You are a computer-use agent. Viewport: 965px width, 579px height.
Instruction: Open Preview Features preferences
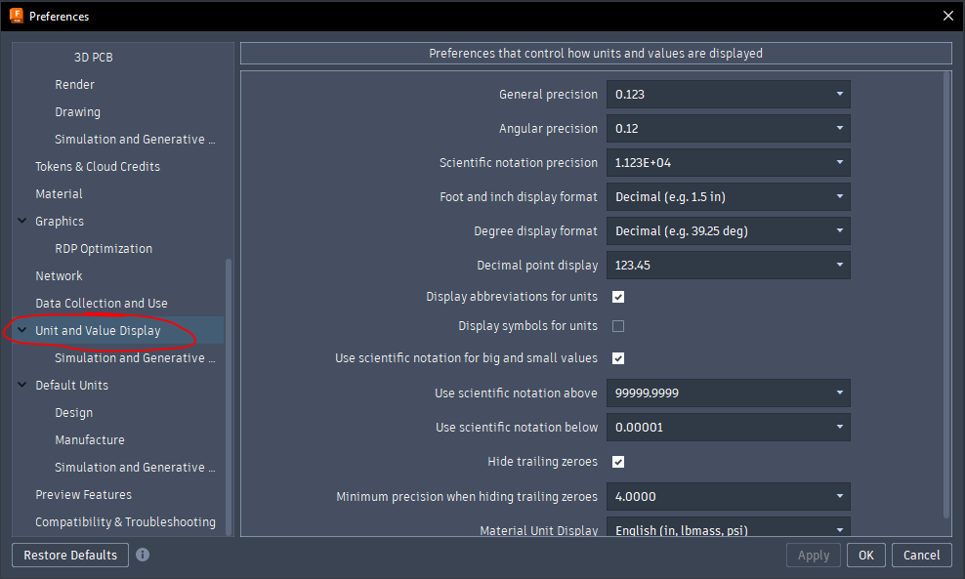(x=84, y=495)
